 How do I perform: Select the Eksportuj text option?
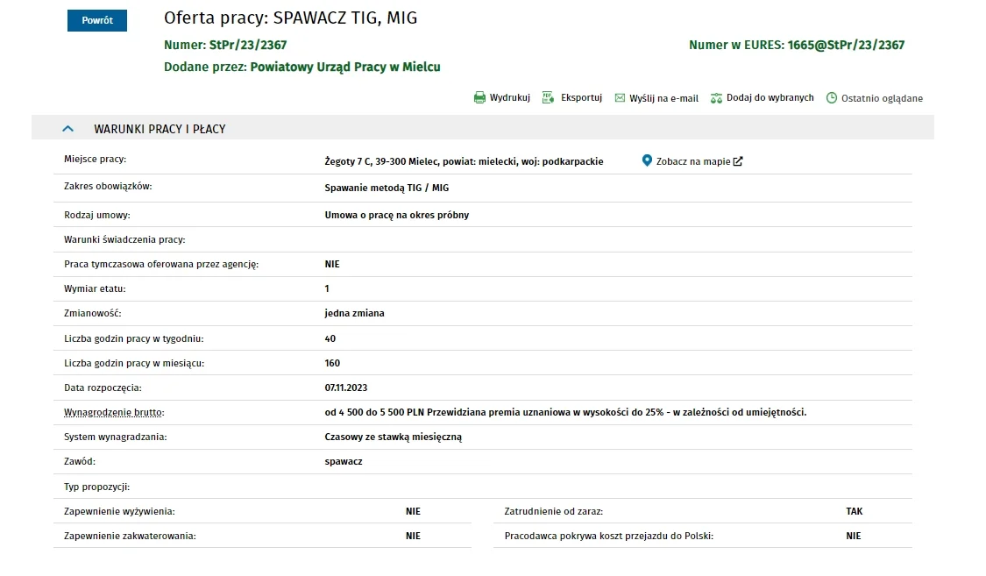(582, 98)
